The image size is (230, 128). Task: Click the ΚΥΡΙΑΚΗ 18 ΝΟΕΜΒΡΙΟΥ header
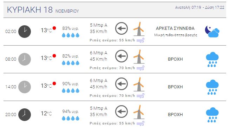point(43,10)
